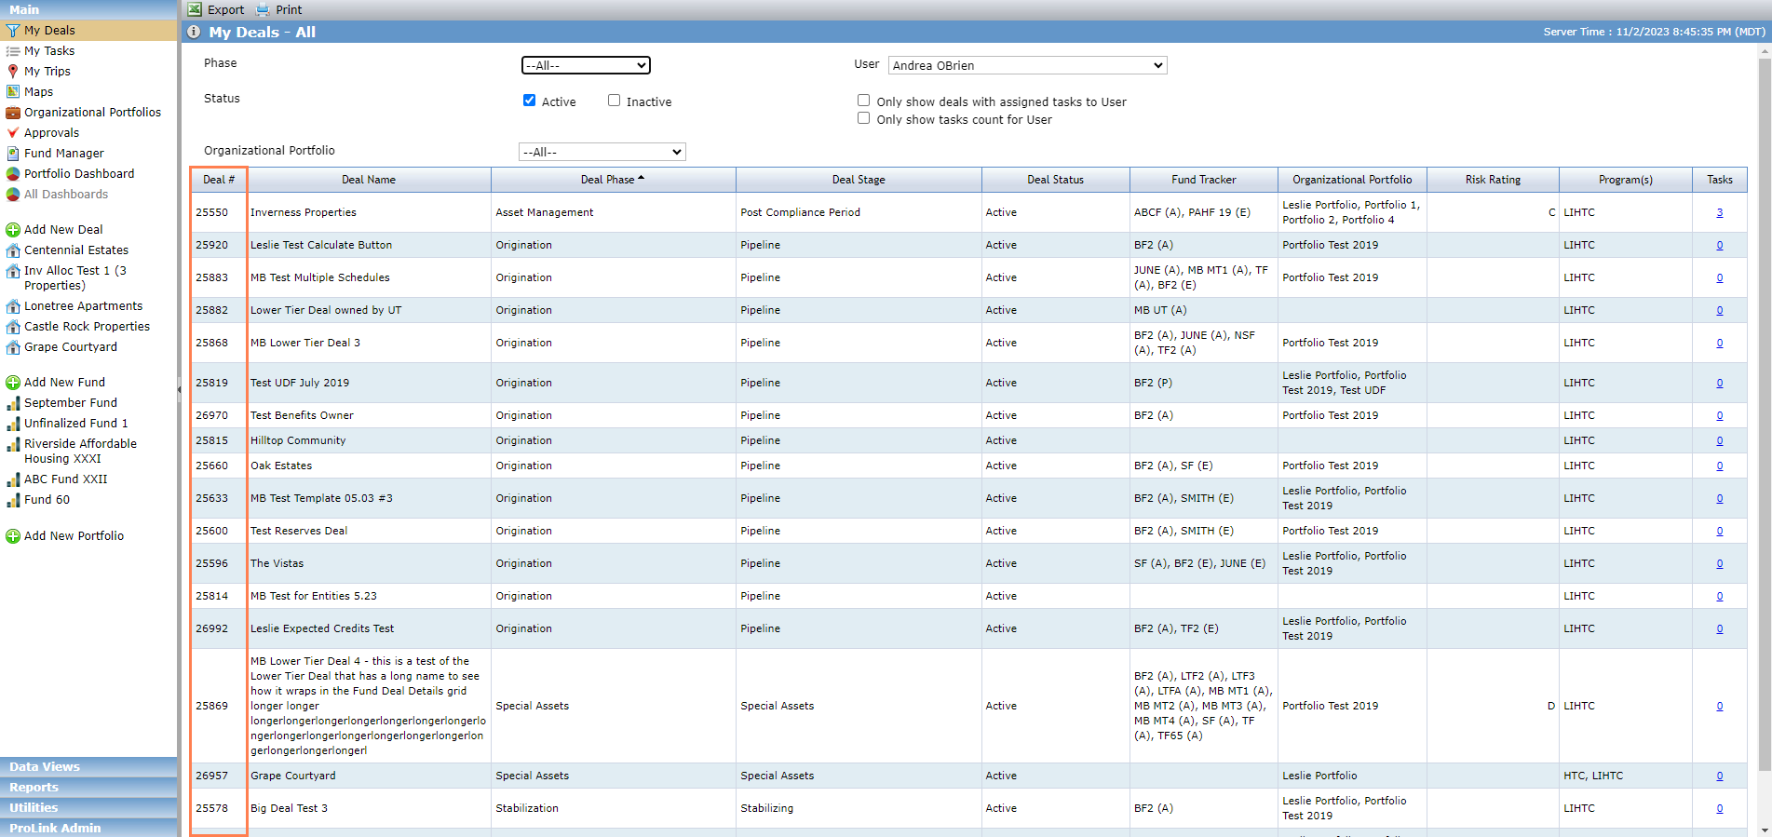Uncheck the Active status checkbox

(529, 101)
